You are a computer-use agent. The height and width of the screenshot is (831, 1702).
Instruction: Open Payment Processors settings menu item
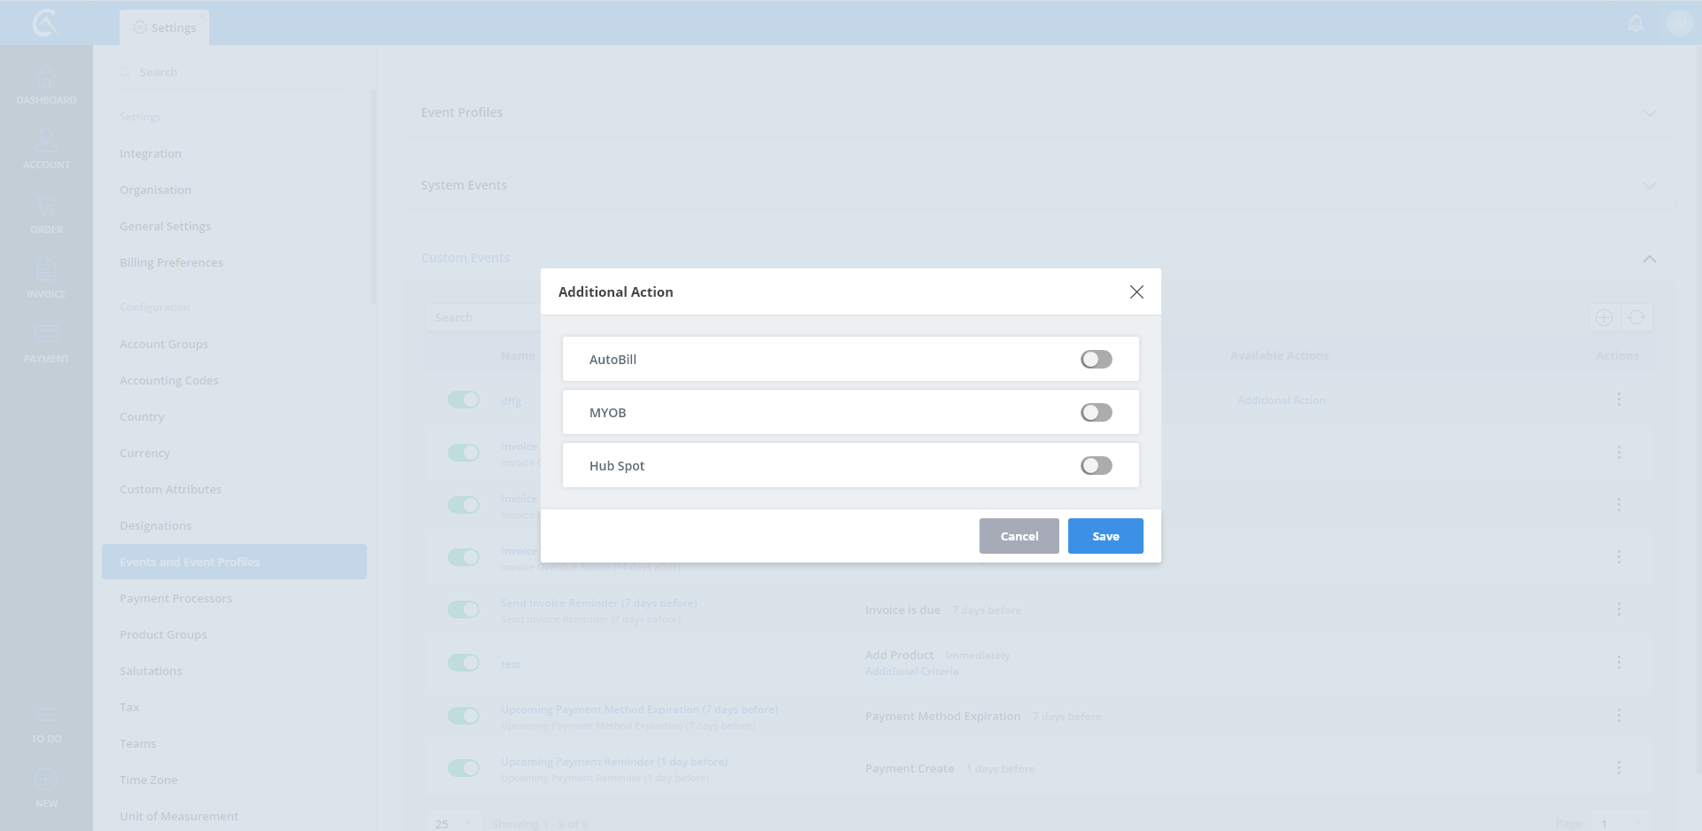[x=176, y=598]
